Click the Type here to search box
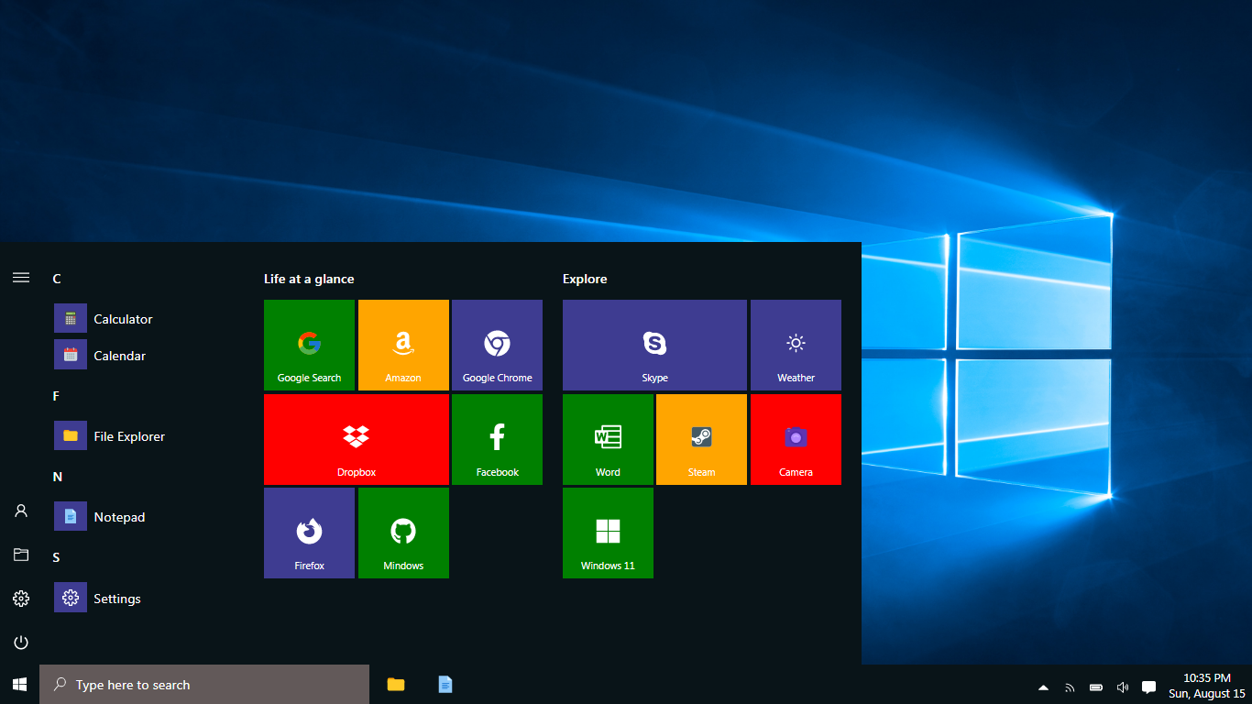This screenshot has height=704, width=1252. [x=204, y=684]
